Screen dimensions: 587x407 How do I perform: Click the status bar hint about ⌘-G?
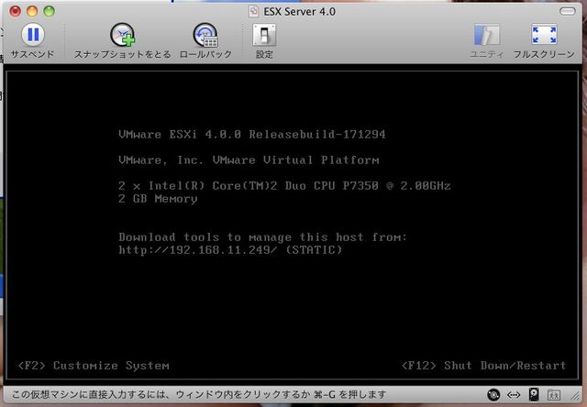(x=199, y=395)
